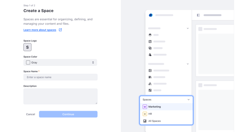This screenshot has width=238, height=132.
Task: Collapse the first sidebar section chevron
Action: pyautogui.click(x=188, y=28)
